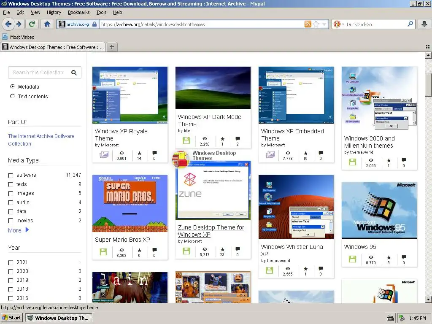This screenshot has width=432, height=324.
Task: Reload the page with the refresh icon
Action: coord(32,24)
